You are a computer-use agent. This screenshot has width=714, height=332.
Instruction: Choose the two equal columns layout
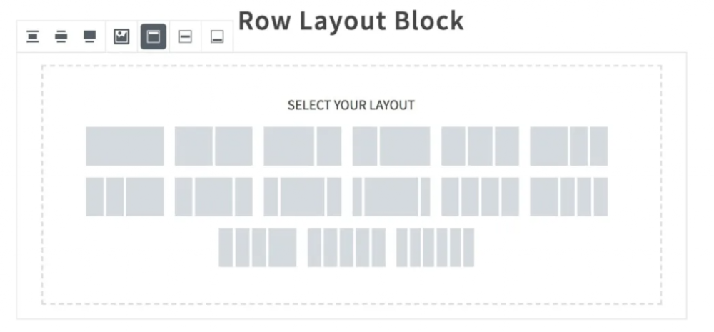click(x=213, y=146)
